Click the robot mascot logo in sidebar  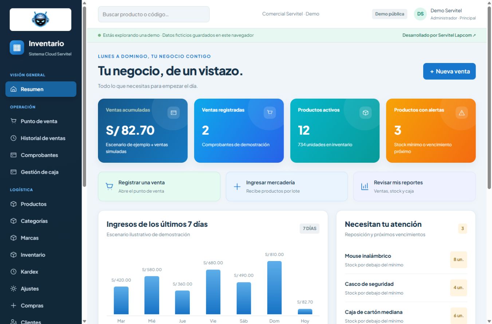pyautogui.click(x=40, y=19)
